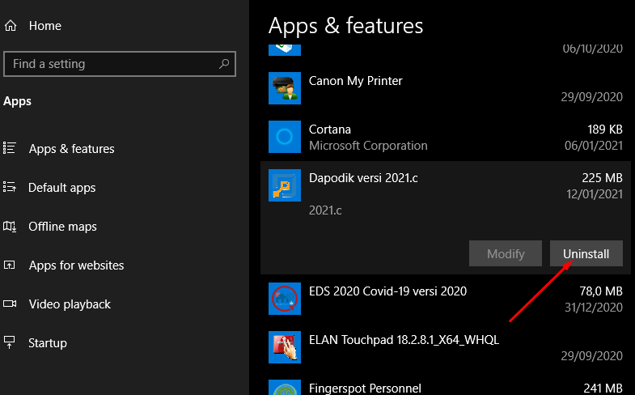The width and height of the screenshot is (635, 395).
Task: Click the Apps for websites icon
Action: pos(10,265)
